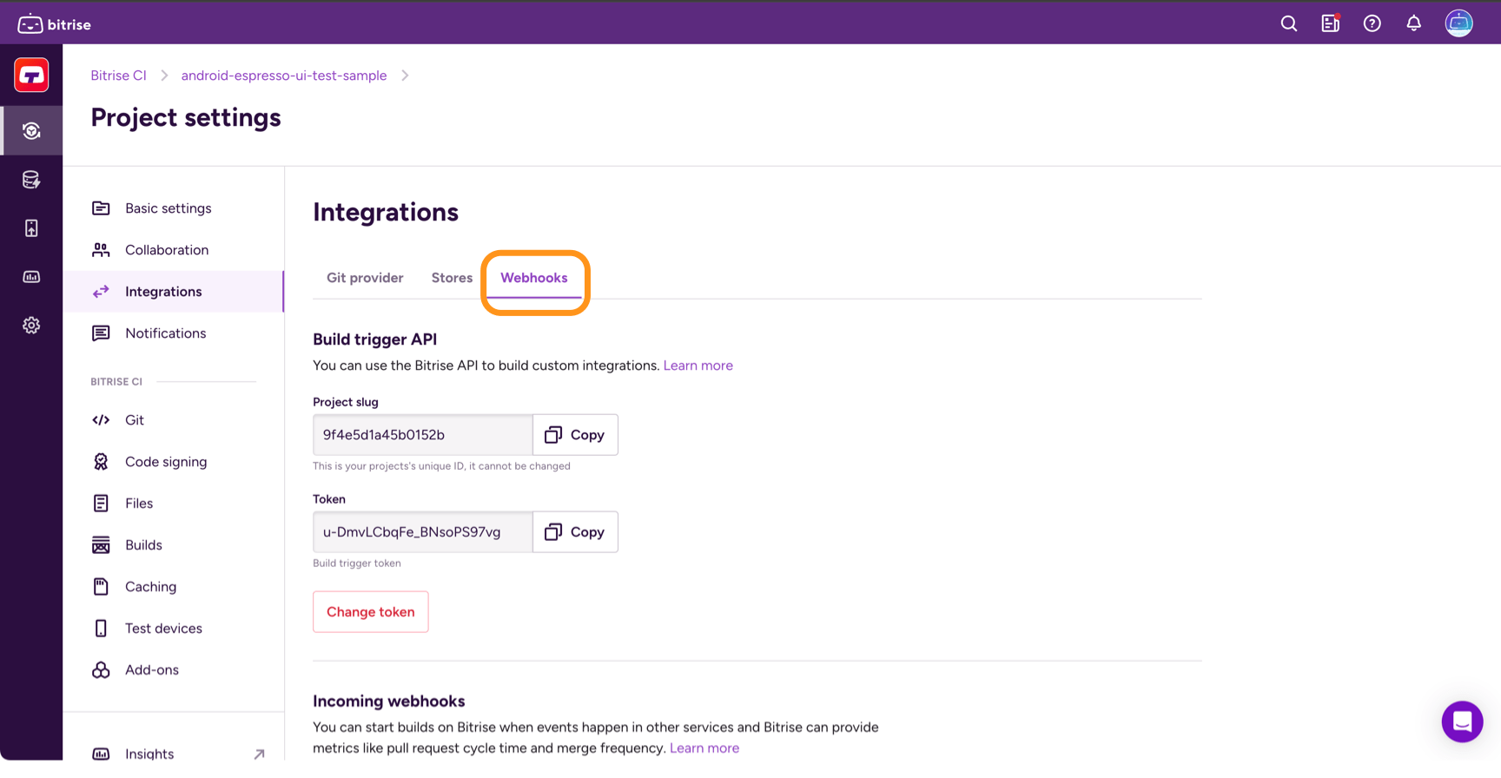Open android-espresso-ui-test-sample breadcrumb

click(x=284, y=76)
